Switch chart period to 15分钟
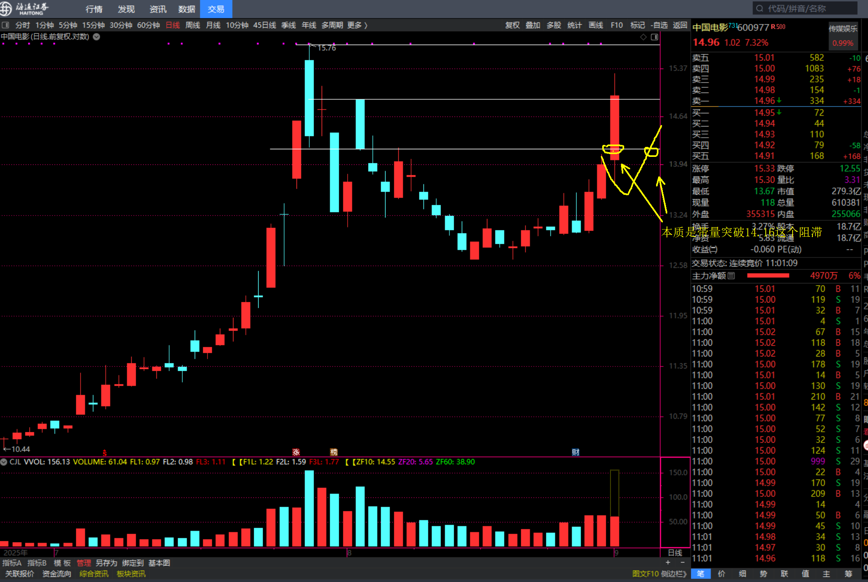The width and height of the screenshot is (868, 582). tap(93, 25)
